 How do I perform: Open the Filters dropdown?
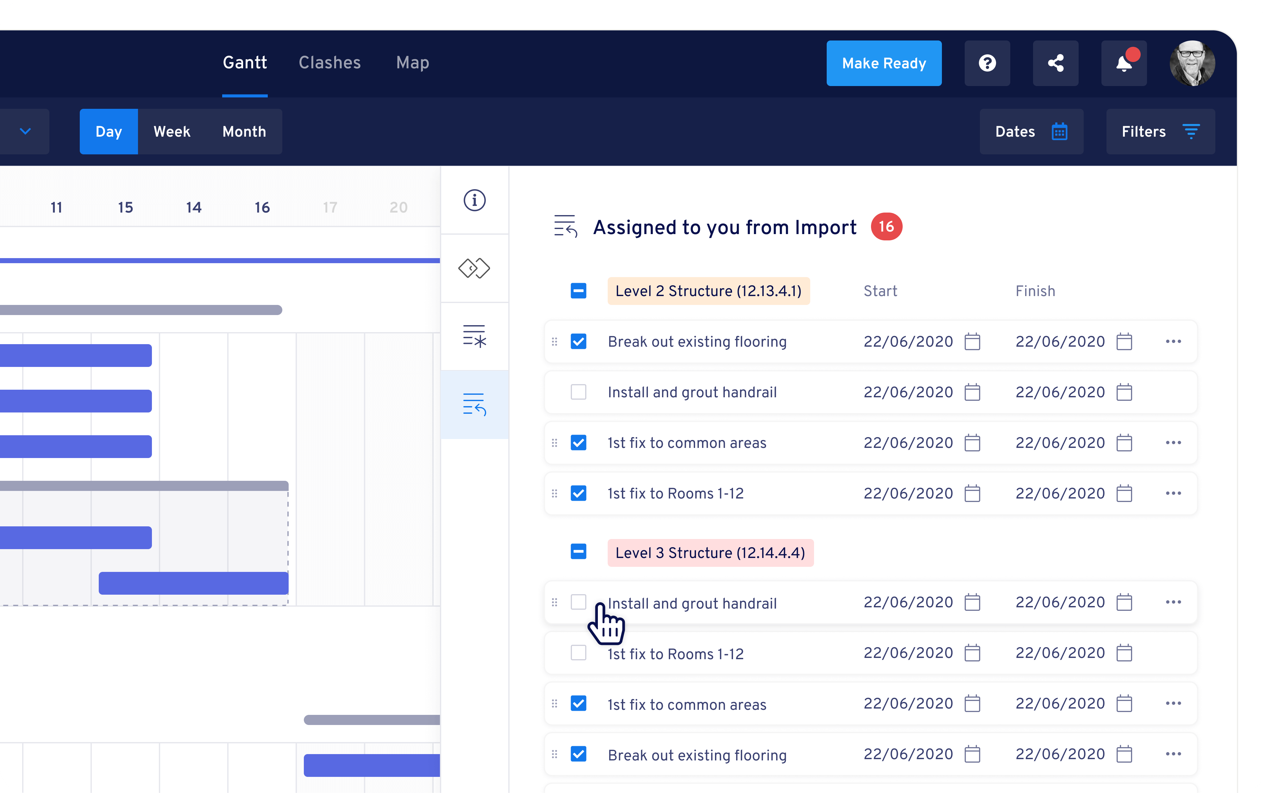tap(1160, 131)
